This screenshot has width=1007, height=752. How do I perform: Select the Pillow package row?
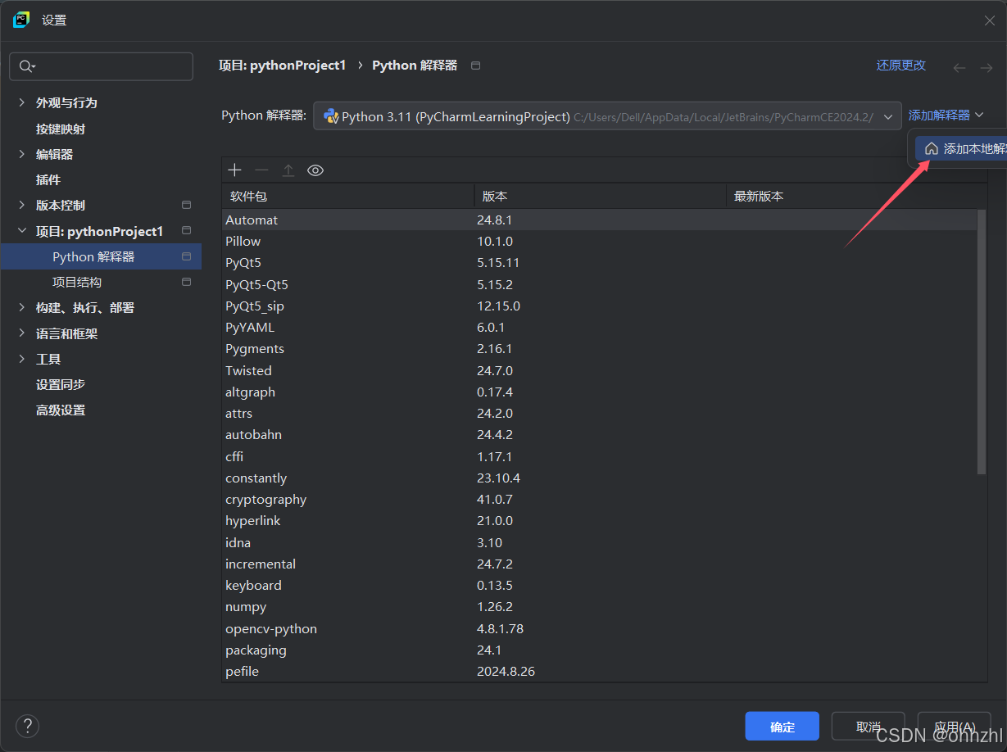point(599,241)
